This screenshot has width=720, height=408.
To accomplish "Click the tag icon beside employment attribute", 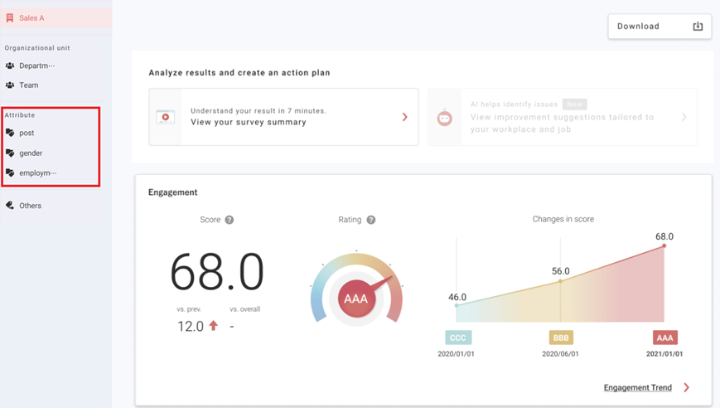I will pyautogui.click(x=10, y=173).
